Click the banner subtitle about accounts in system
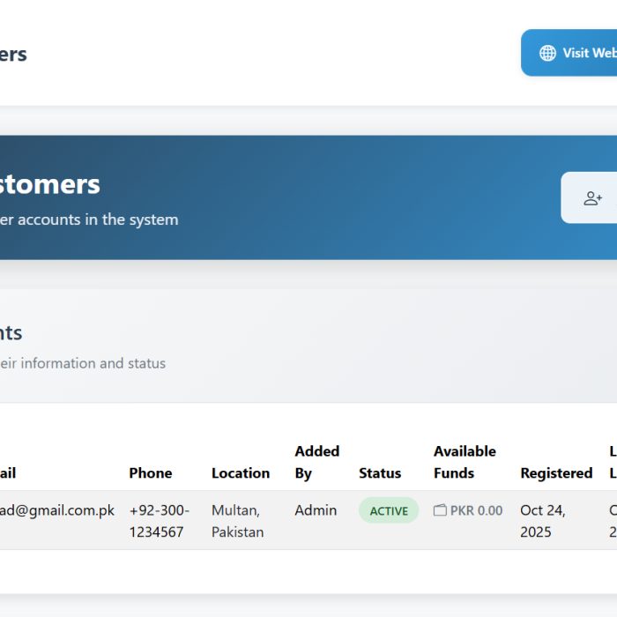 (x=88, y=219)
